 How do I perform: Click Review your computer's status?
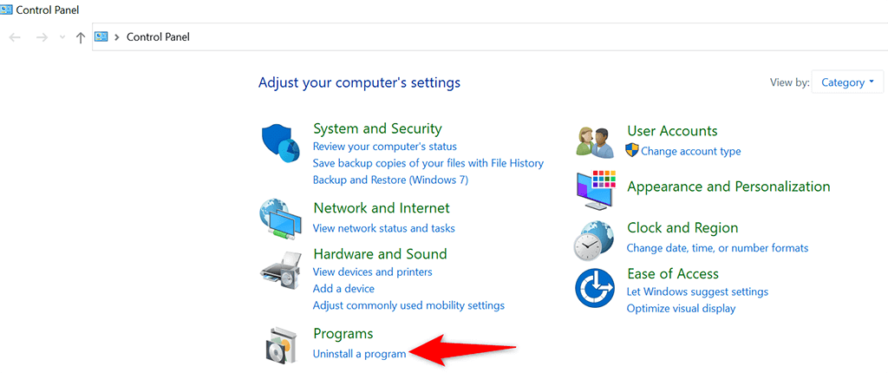(384, 147)
